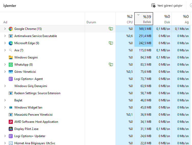Image resolution: width=192 pixels, height=145 pixels.
Task: Sort processes by the Bellek column
Action: [144, 19]
